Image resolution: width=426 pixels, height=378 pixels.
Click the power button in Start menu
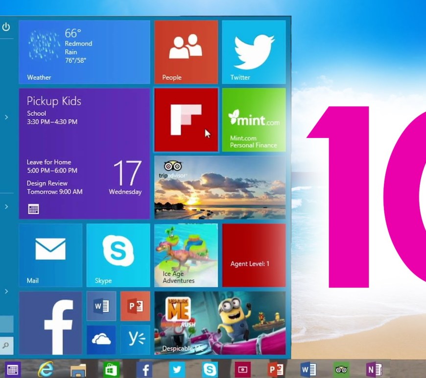[6, 27]
